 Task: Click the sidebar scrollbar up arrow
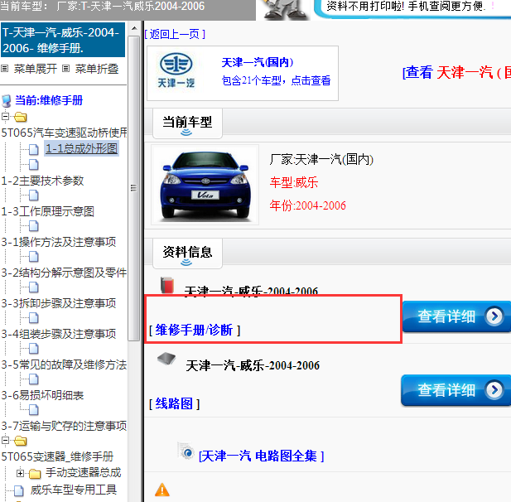(134, 28)
